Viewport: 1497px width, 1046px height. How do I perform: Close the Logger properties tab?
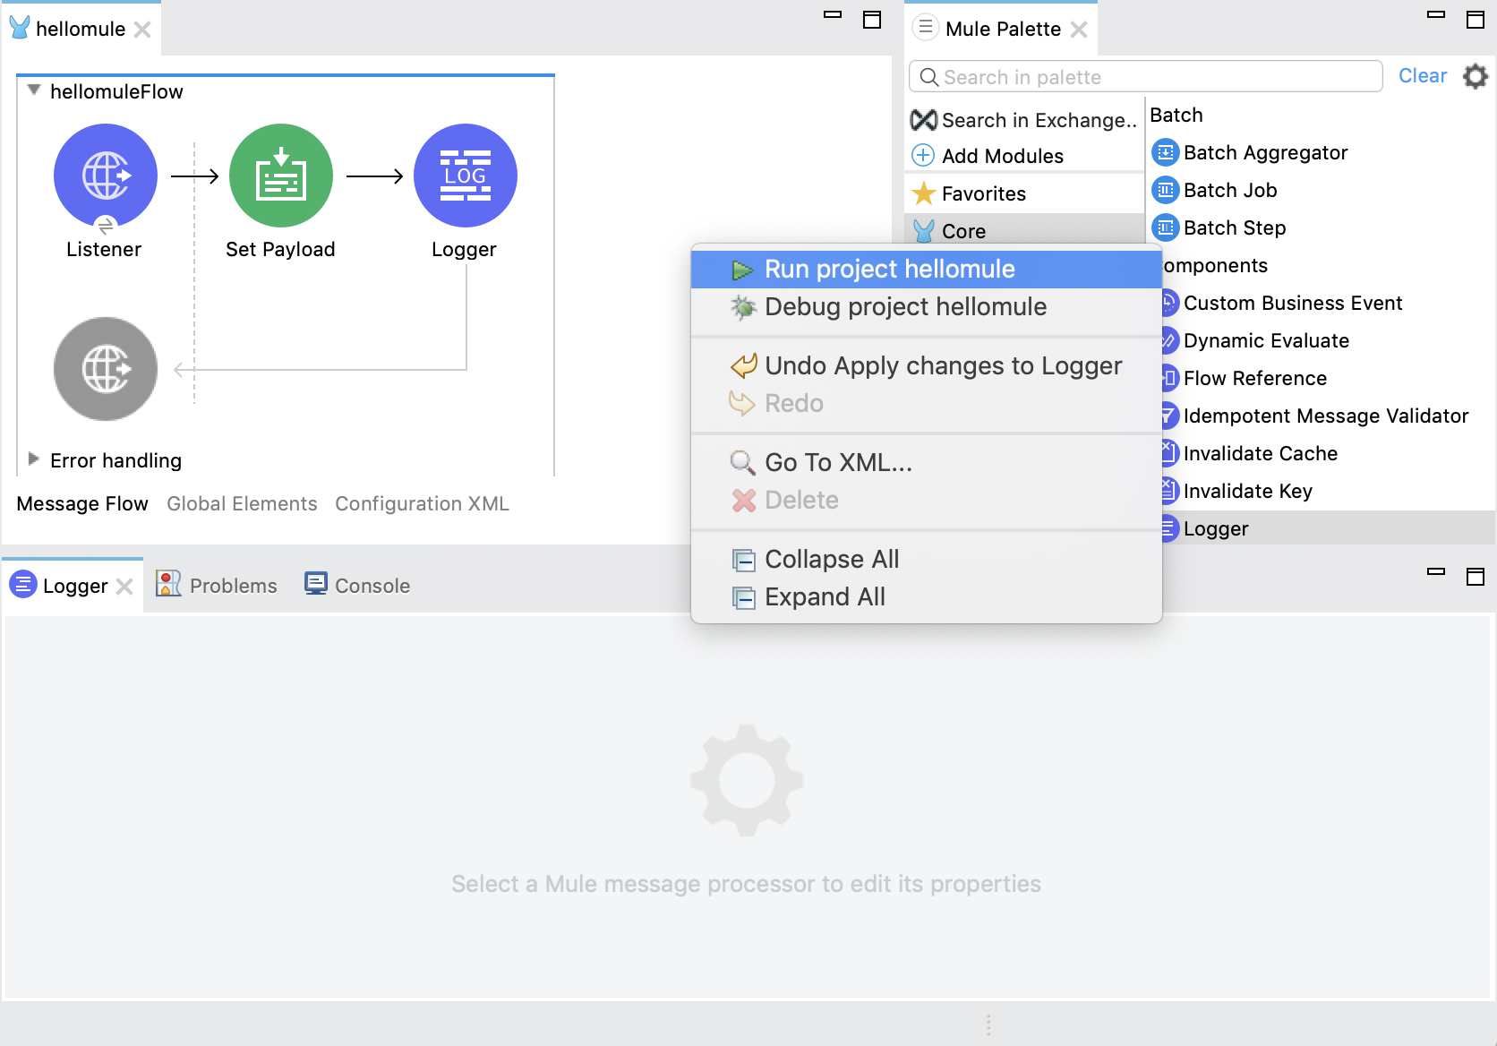click(125, 587)
